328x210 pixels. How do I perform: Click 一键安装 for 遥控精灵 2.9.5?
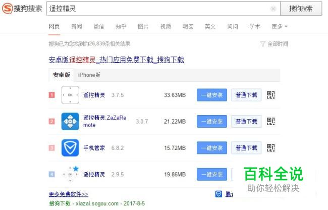coord(212,174)
